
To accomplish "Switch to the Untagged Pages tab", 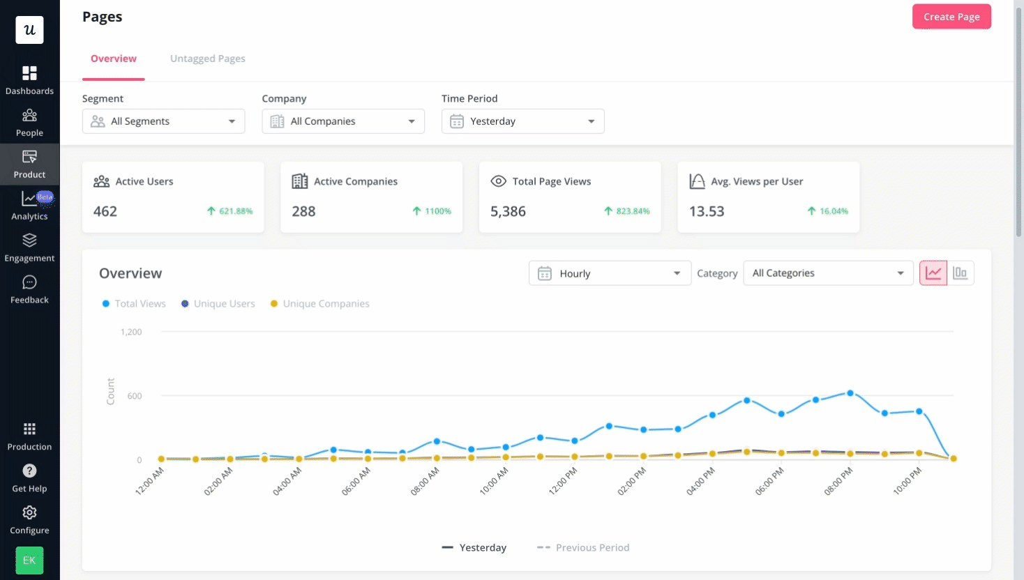I will point(207,59).
